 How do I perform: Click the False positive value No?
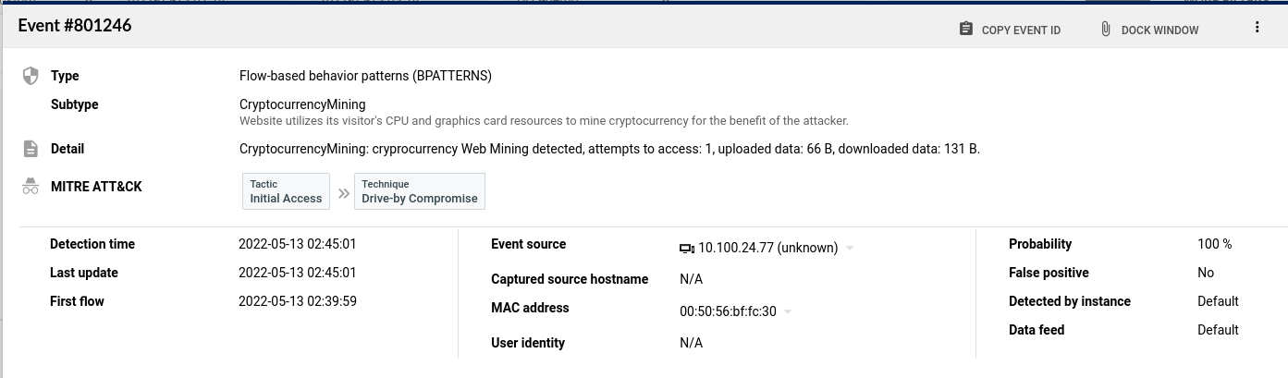click(x=1206, y=273)
